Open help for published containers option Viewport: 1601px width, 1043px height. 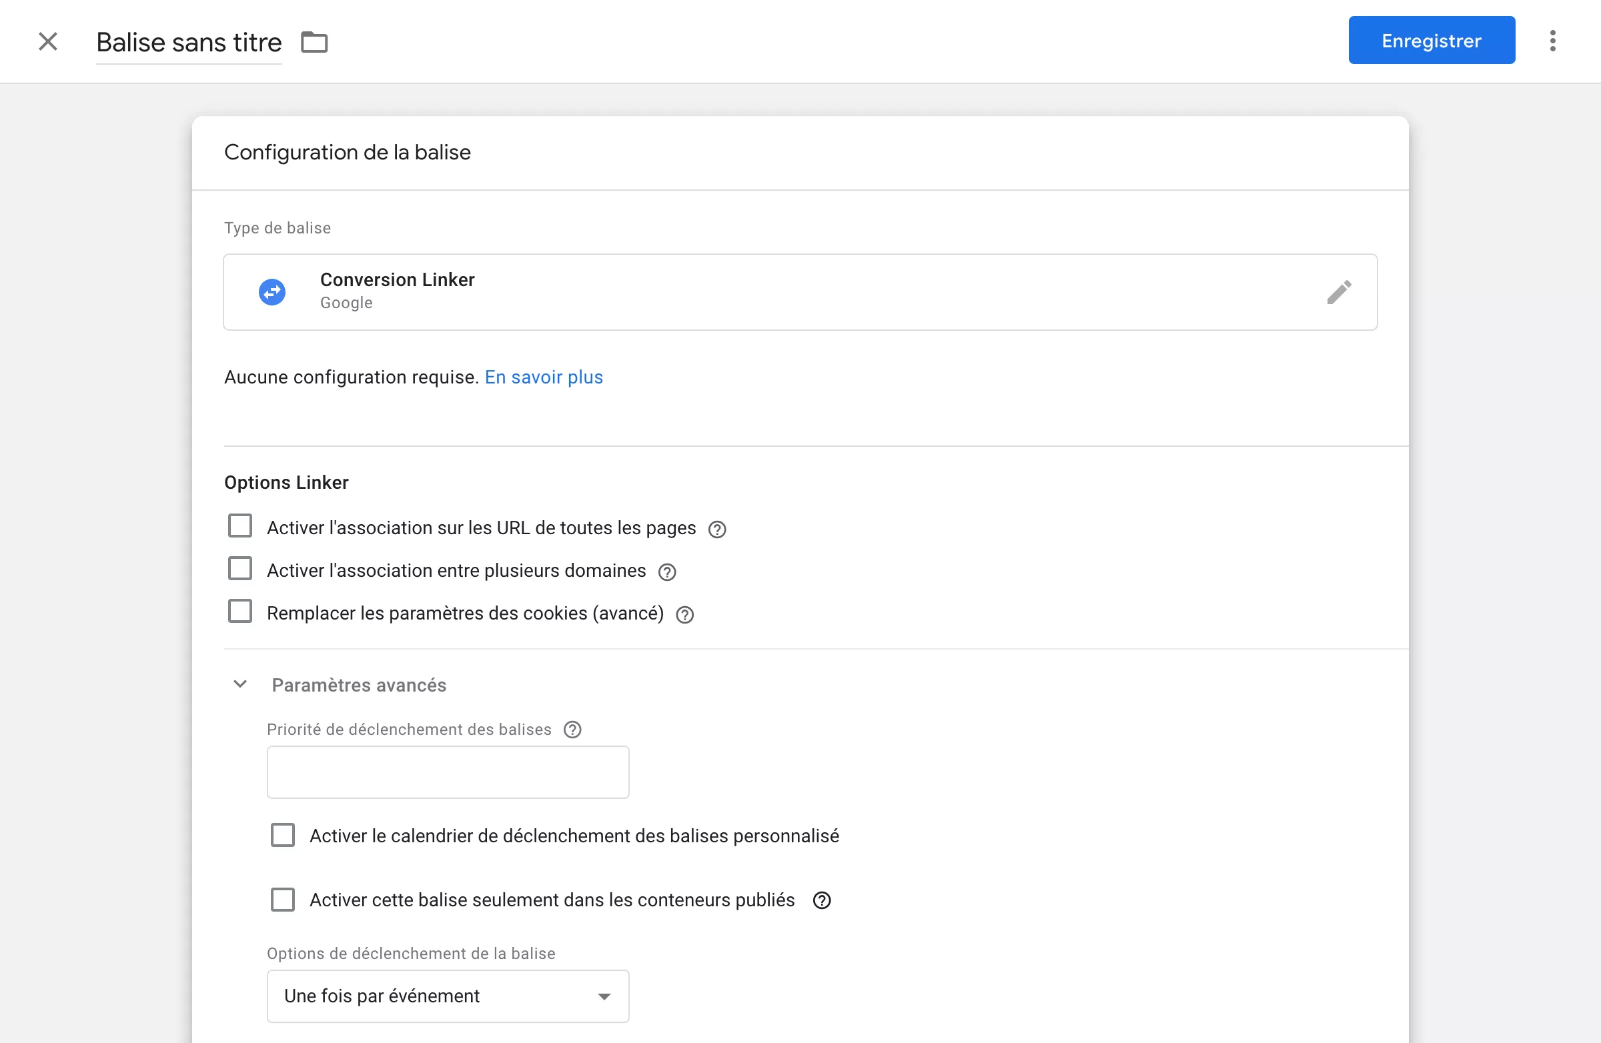(821, 900)
